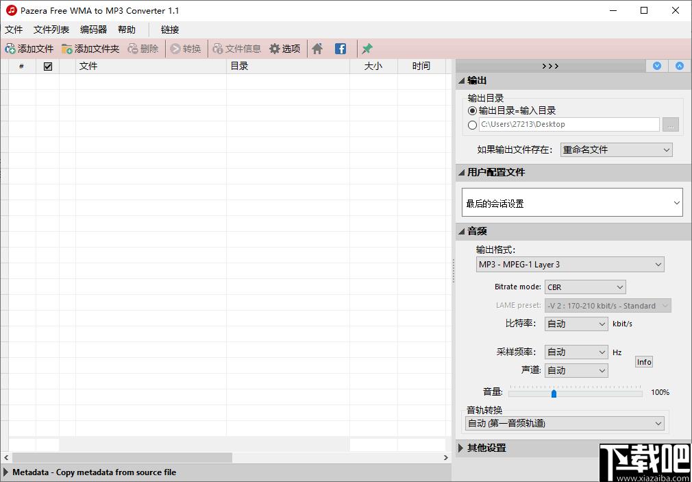
Task: Open the 选项 options gear
Action: pos(285,49)
